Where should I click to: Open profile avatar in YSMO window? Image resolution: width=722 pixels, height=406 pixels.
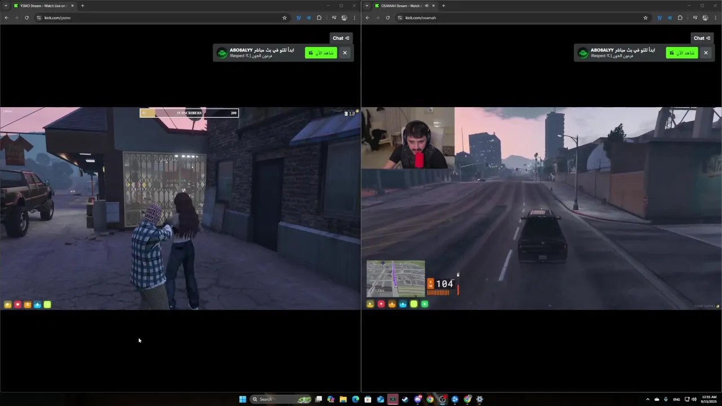(x=344, y=17)
